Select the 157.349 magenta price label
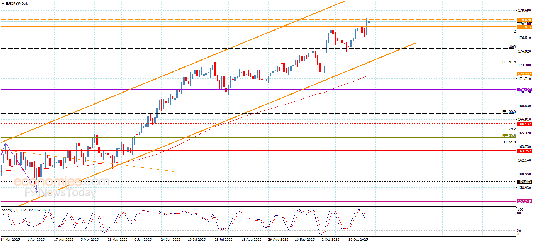534x243 pixels. [x=524, y=201]
